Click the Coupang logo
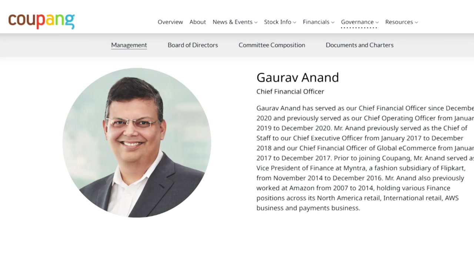Viewport: 474px width, 267px height. click(x=41, y=21)
